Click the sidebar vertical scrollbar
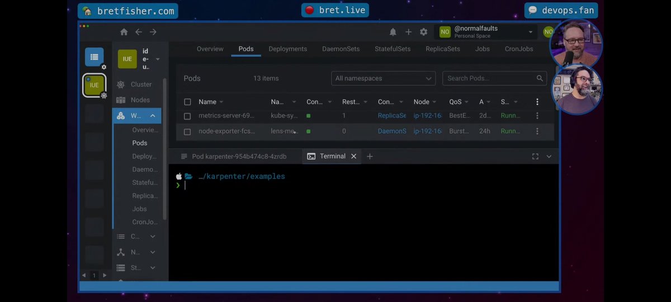The width and height of the screenshot is (671, 302). coord(164,148)
